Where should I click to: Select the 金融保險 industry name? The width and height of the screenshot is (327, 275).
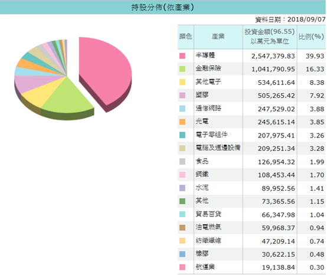point(208,68)
